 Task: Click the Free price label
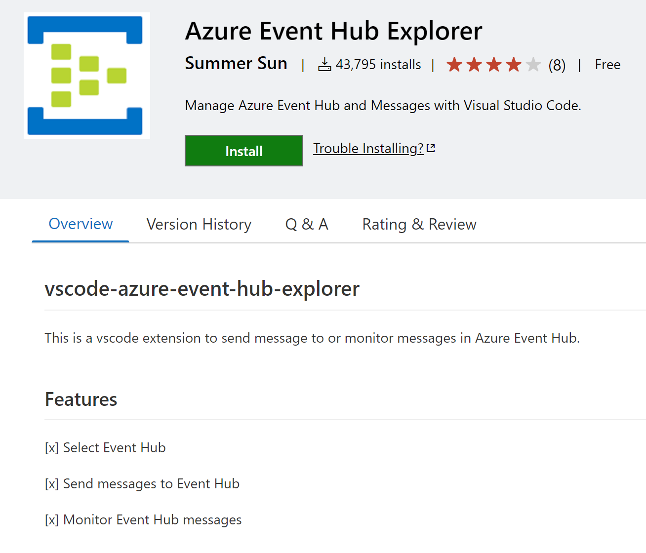(607, 65)
